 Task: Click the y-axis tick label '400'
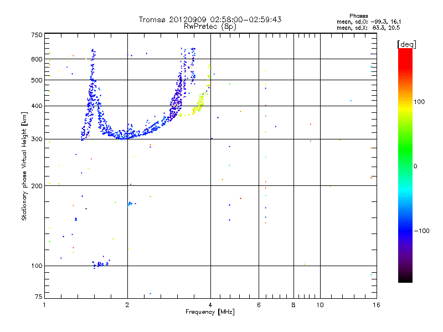pyautogui.click(x=37, y=106)
